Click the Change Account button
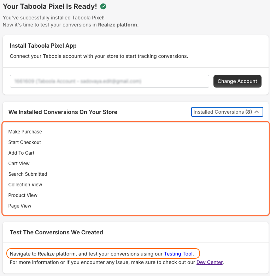The height and width of the screenshot is (276, 270). click(237, 81)
